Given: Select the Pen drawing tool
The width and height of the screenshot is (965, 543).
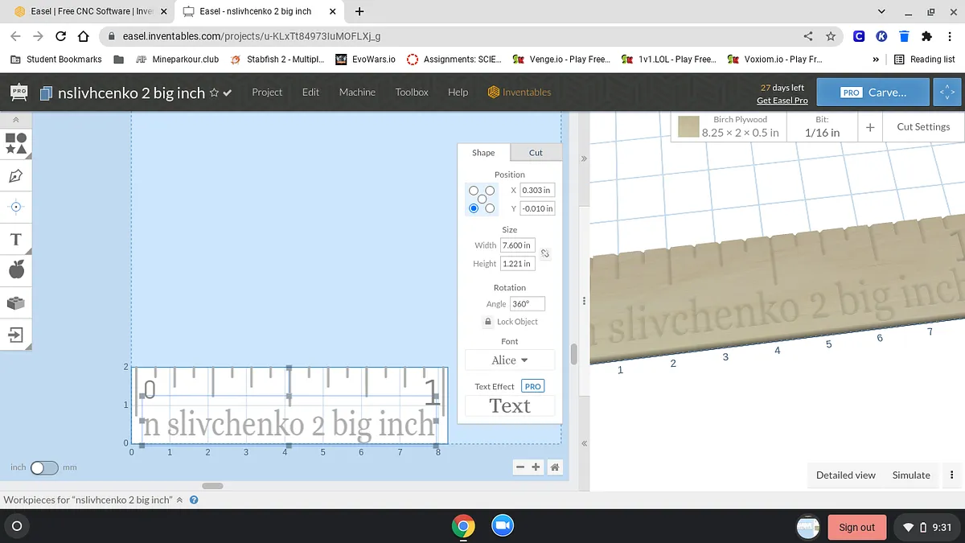Looking at the screenshot, I should [16, 175].
